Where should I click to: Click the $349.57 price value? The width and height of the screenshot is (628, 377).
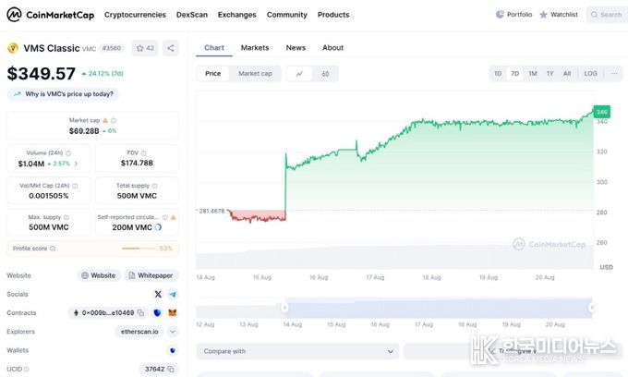coord(42,74)
